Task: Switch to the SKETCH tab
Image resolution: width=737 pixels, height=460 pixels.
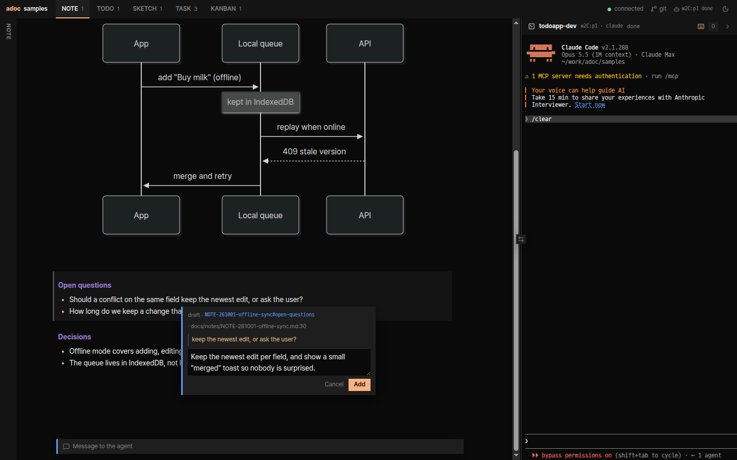Action: [x=147, y=9]
